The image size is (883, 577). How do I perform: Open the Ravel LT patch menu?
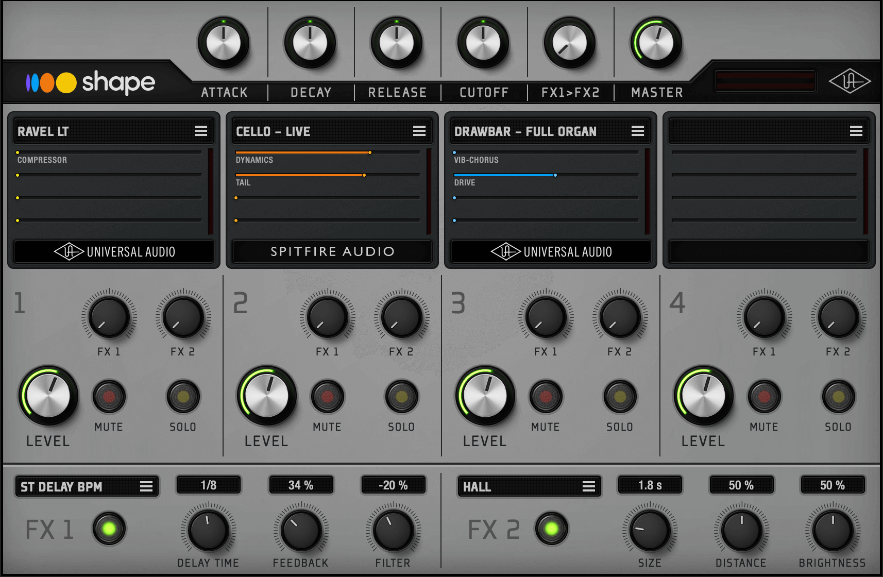[x=201, y=131]
